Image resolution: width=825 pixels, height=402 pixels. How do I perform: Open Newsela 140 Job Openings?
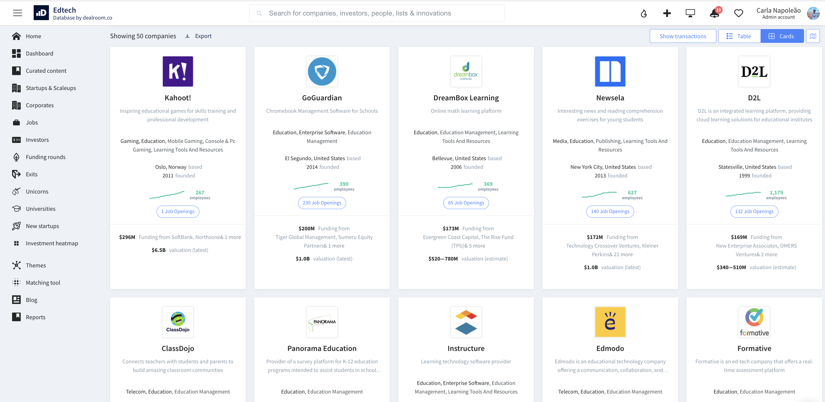610,211
